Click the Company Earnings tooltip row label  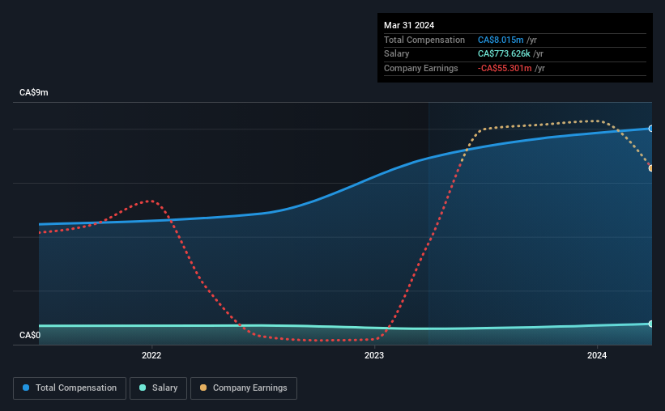420,68
